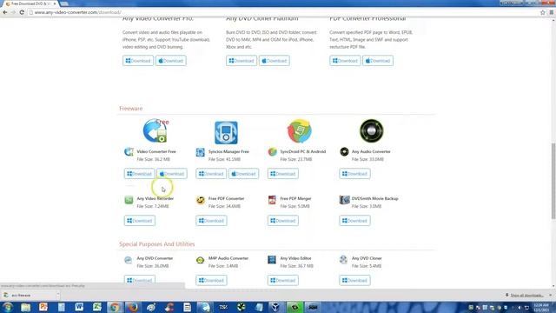The image size is (556, 313).
Task: Expand the avc-freeware download item arrow
Action: pyautogui.click(x=57, y=295)
